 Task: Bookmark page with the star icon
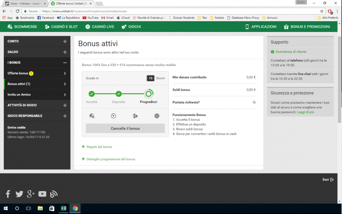tap(321, 11)
